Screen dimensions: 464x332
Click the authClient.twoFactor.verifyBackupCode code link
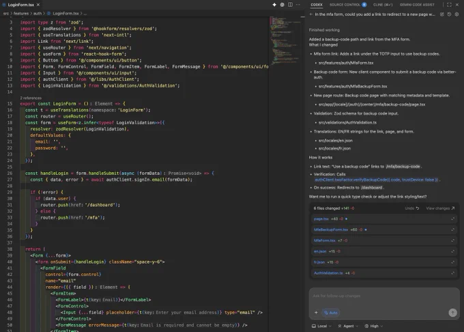[x=376, y=180]
